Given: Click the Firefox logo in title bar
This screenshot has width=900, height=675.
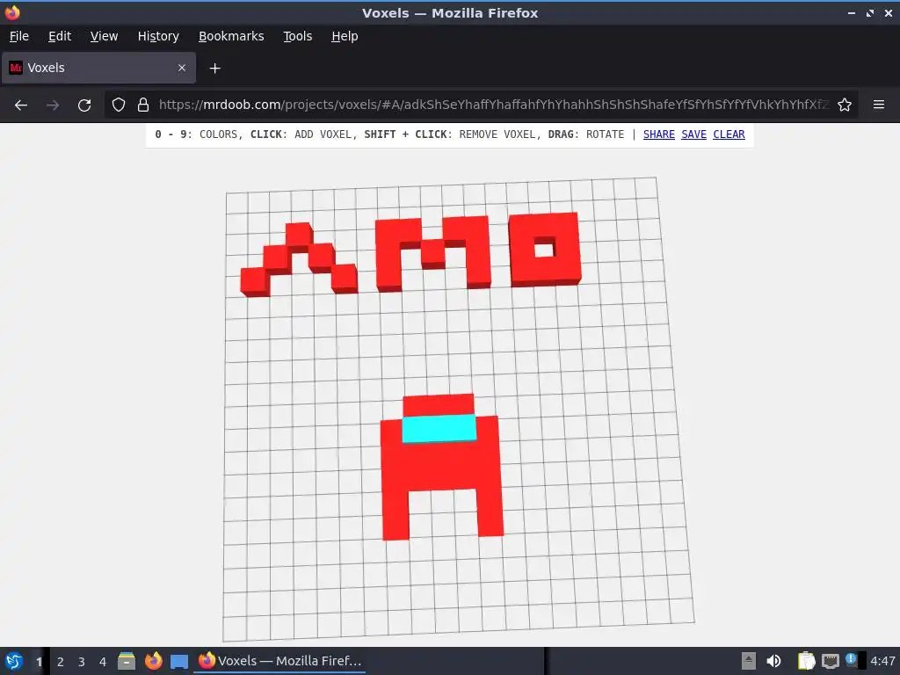Looking at the screenshot, I should coord(12,12).
